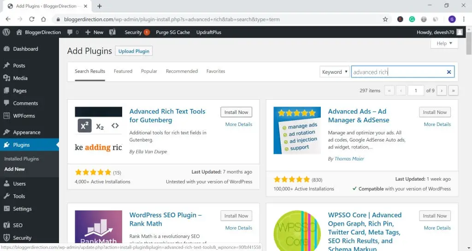Click the Security notification badge

pyautogui.click(x=147, y=32)
